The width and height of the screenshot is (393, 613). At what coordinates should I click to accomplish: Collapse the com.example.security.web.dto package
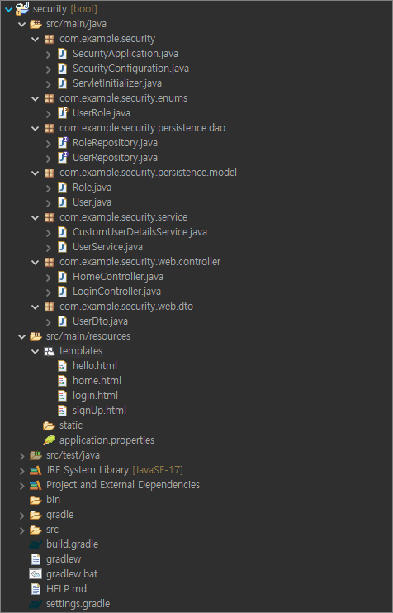tap(36, 306)
